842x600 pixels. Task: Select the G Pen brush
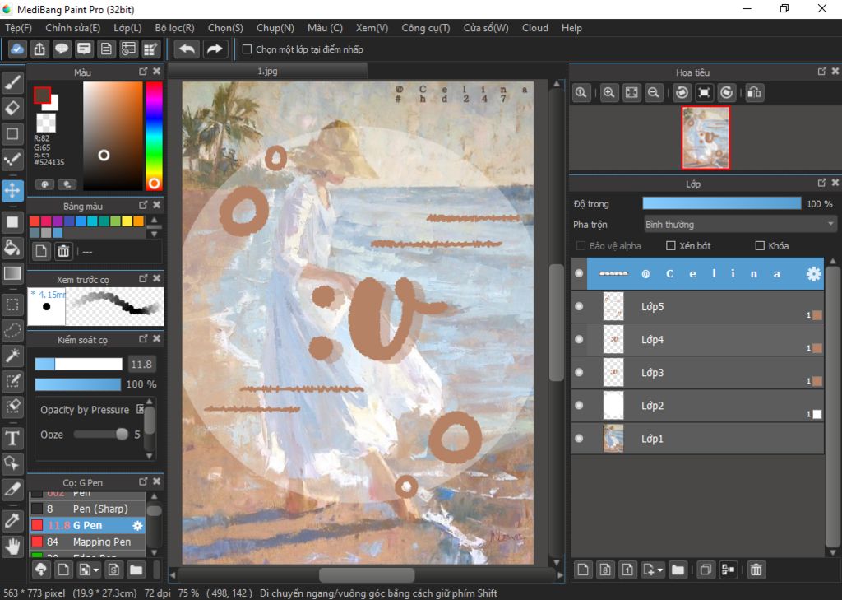click(87, 525)
